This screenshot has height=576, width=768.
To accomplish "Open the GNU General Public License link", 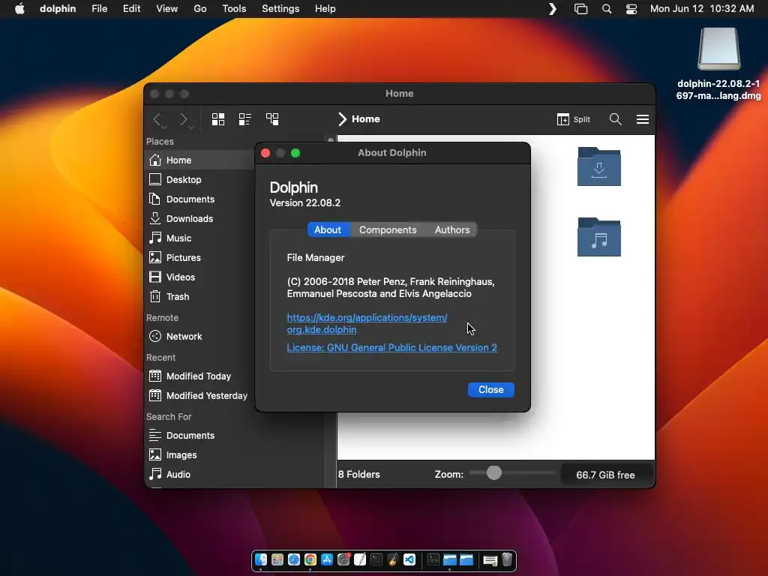I will click(391, 348).
